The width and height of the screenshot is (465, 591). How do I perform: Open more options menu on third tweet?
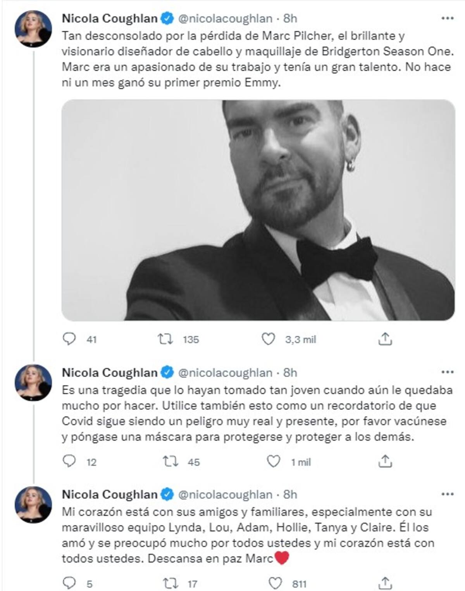pos(447,494)
